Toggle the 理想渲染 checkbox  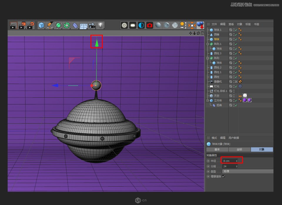click(x=224, y=176)
